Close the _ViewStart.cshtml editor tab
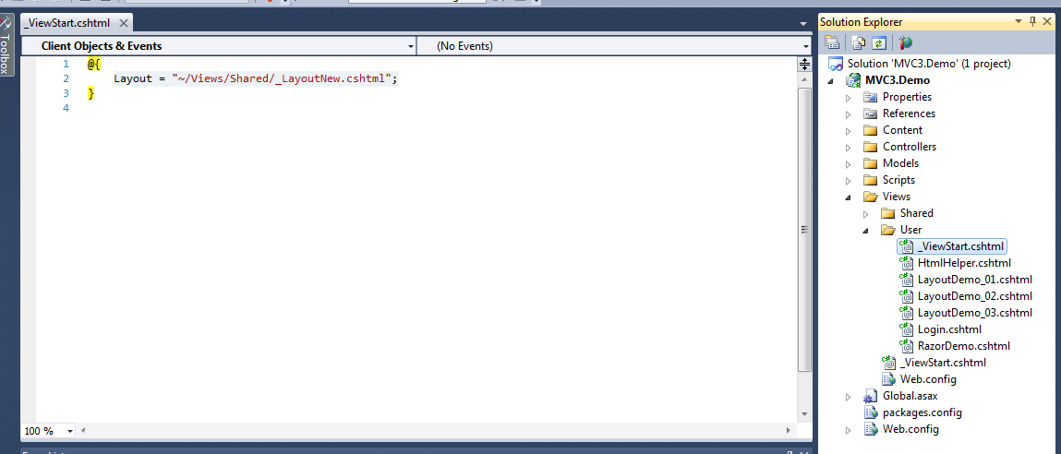Image resolution: width=1061 pixels, height=454 pixels. pos(123,23)
